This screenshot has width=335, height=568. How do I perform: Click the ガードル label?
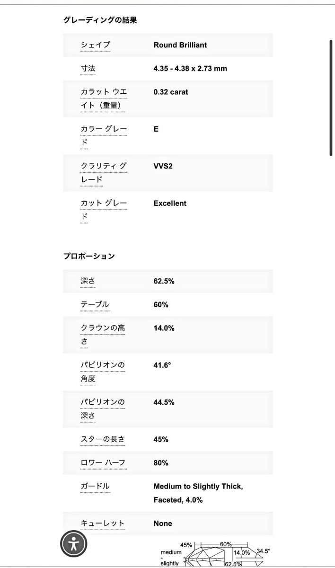[x=95, y=486]
